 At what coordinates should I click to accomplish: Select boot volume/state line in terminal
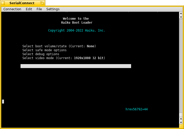tap(59, 46)
